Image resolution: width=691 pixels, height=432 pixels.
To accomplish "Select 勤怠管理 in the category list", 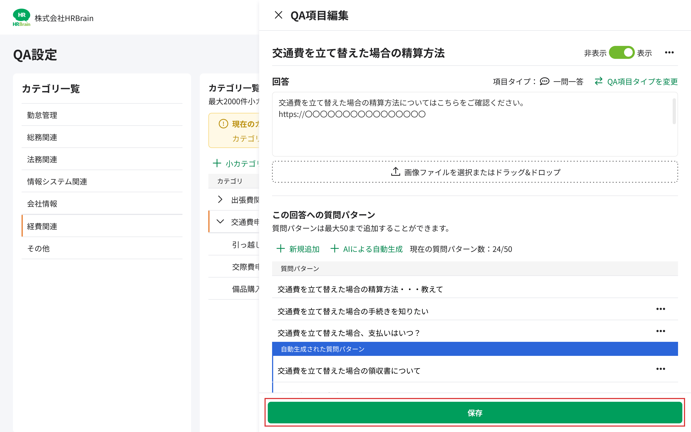I will point(42,115).
